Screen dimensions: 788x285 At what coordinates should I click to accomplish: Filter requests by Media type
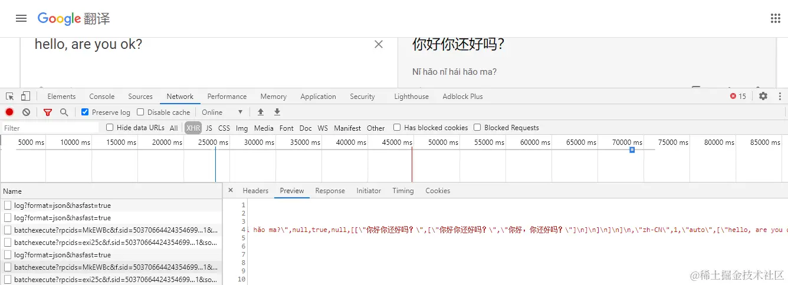[264, 128]
